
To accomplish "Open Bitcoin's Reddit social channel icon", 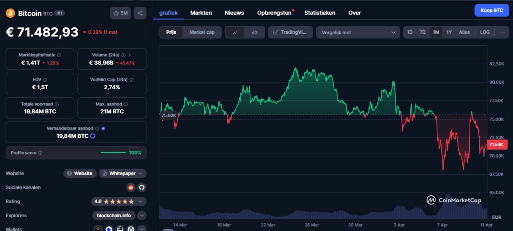I will [131, 187].
